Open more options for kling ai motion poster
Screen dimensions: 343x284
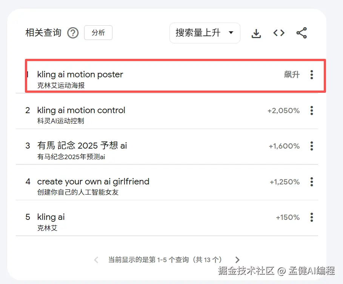[312, 75]
